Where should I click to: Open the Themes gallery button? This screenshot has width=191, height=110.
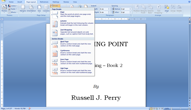pos(4,9)
